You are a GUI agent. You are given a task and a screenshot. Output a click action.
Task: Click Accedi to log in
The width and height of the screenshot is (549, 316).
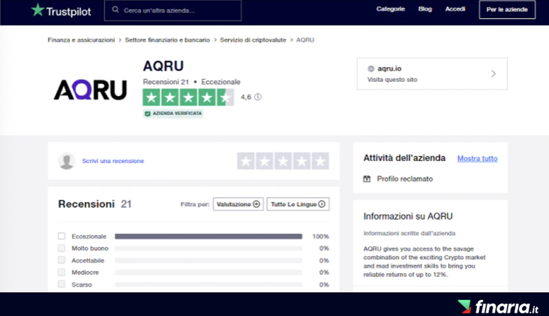point(455,9)
